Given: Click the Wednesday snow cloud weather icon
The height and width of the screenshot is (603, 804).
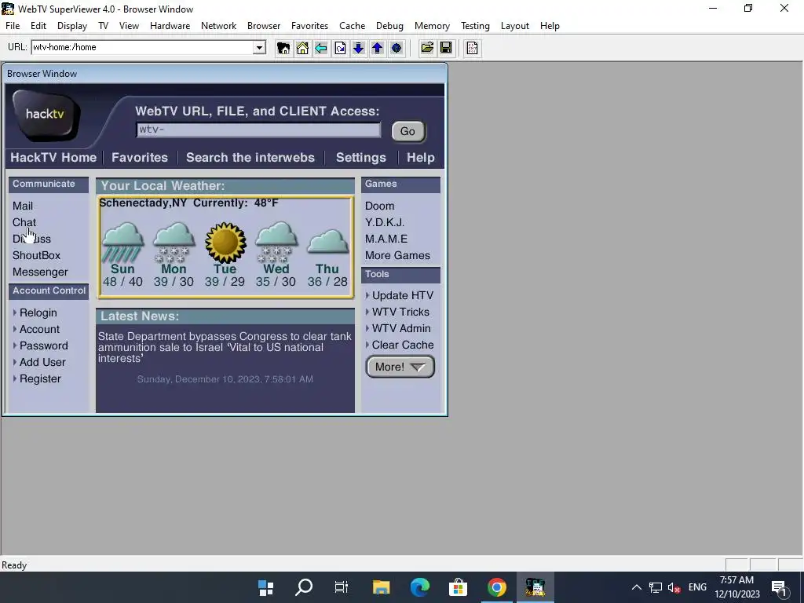Looking at the screenshot, I should tap(276, 242).
